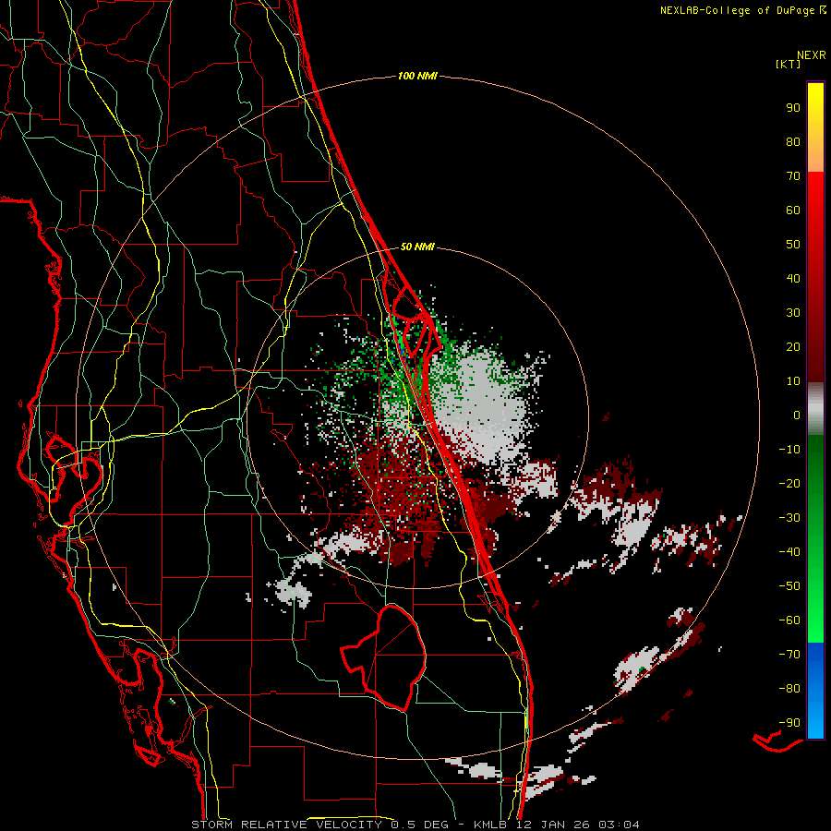Click the -70 value on velocity scale
The width and height of the screenshot is (831, 831).
pos(789,655)
